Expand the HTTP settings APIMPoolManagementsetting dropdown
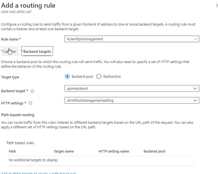The height and width of the screenshot is (174, 218). click(132, 100)
